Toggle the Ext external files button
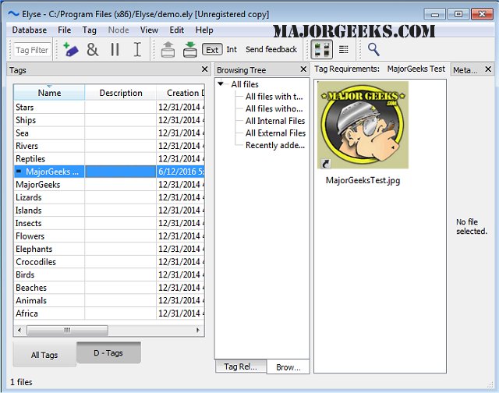The image size is (499, 393). coord(212,50)
